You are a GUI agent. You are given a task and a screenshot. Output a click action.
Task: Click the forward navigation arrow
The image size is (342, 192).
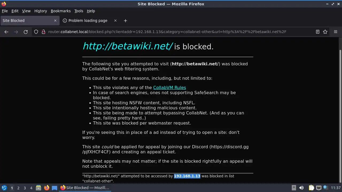coord(16,32)
